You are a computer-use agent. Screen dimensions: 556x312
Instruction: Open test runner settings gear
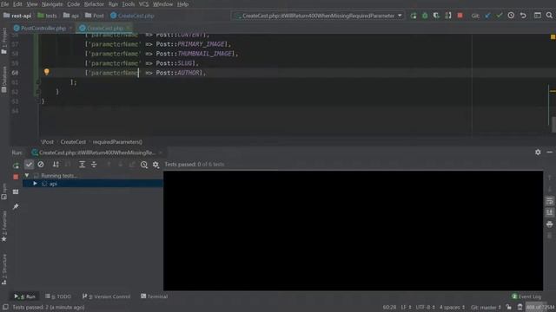click(x=156, y=165)
